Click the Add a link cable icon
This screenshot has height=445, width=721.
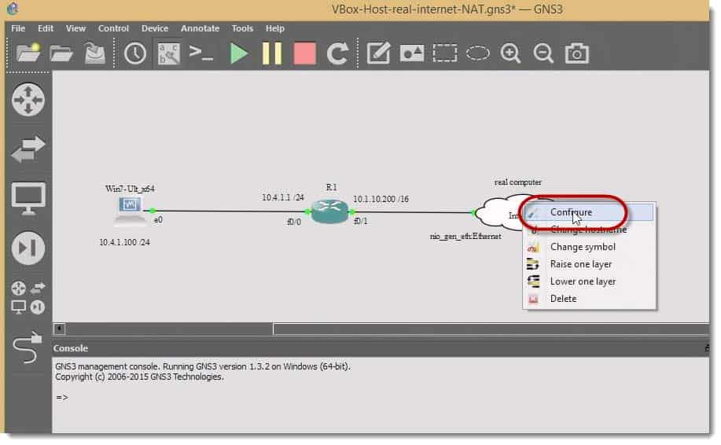point(28,348)
